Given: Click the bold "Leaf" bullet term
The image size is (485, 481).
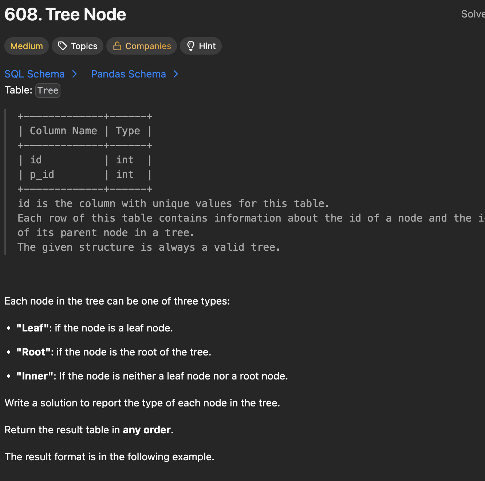Looking at the screenshot, I should coord(33,328).
